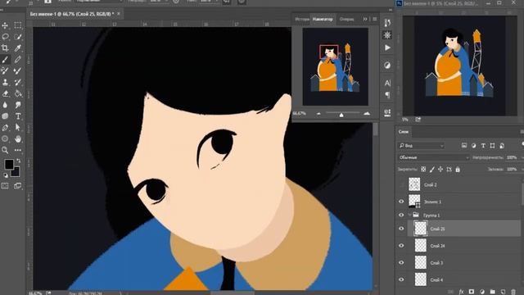Reset to default black and white colors
Viewport: 524px width, 295px height.
coord(6,175)
